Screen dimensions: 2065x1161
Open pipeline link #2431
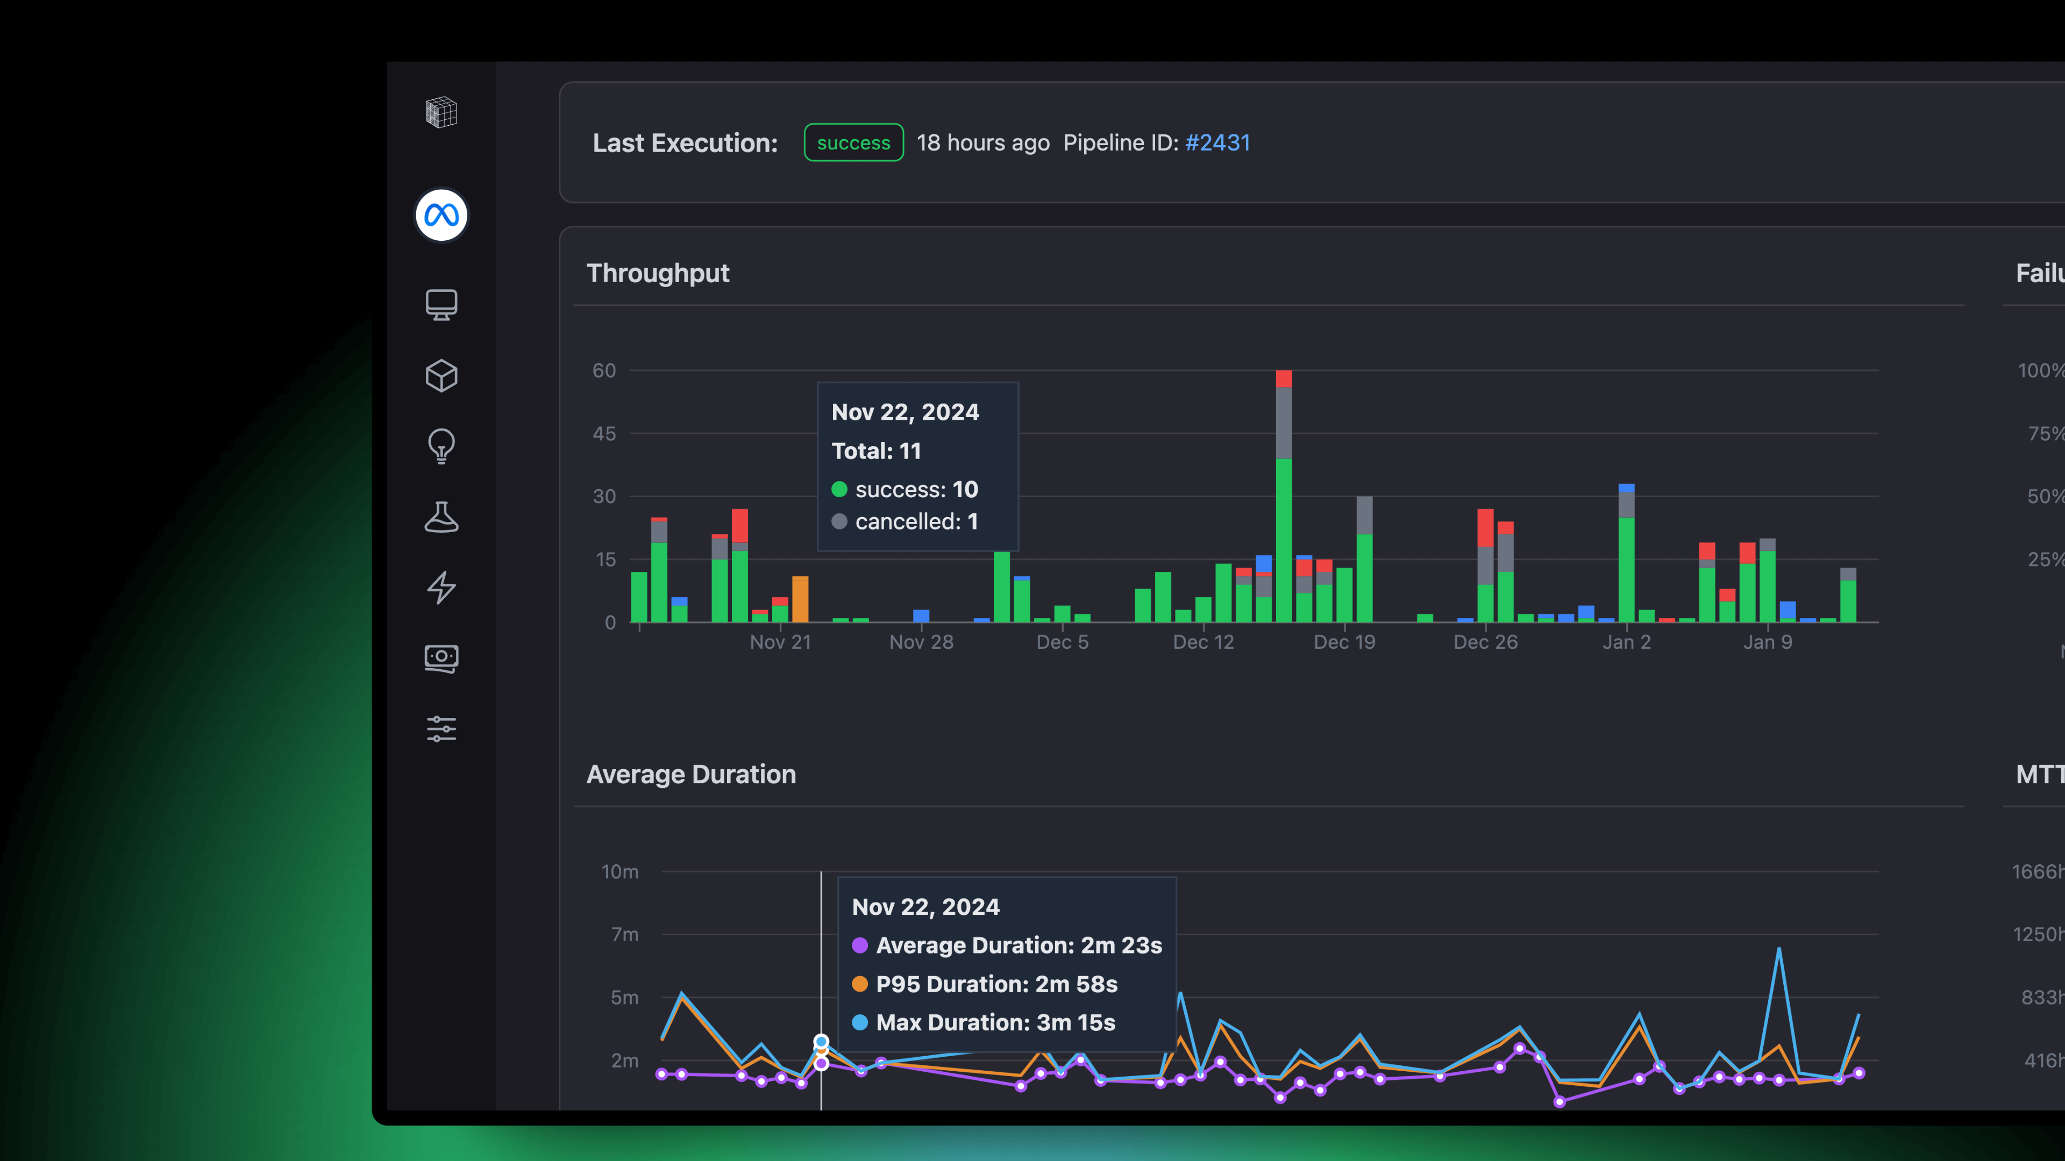pos(1217,142)
